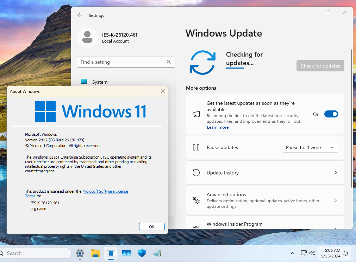Click the network icon in system tray
Image resolution: width=356 pixels, height=262 pixels.
[304, 253]
